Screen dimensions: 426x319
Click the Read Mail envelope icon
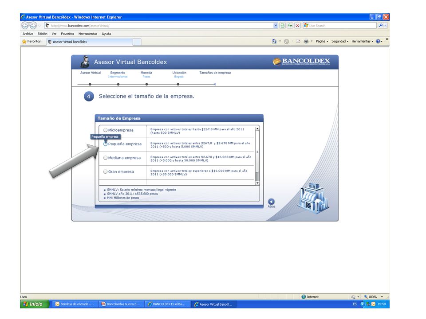pos(298,42)
